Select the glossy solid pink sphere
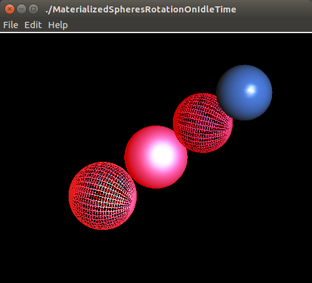 tap(156, 157)
